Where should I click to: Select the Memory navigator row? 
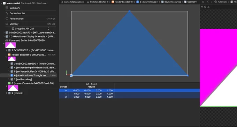click(30, 24)
